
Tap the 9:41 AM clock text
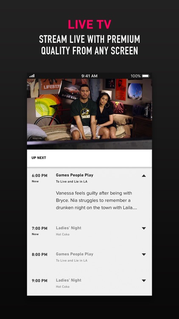pyautogui.click(x=89, y=76)
